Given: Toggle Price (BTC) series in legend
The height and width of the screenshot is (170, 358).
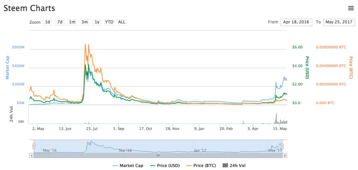Looking at the screenshot, I should click(201, 166).
